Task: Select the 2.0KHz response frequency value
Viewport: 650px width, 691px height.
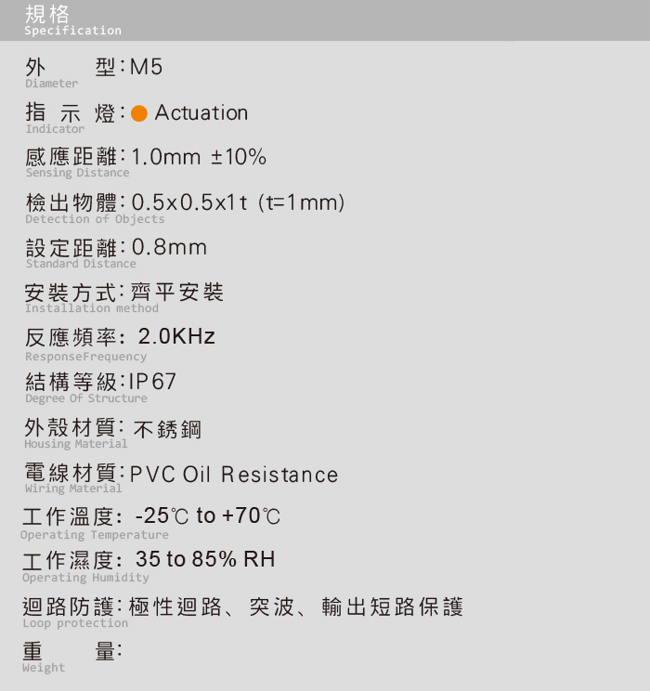Action: pos(176,337)
